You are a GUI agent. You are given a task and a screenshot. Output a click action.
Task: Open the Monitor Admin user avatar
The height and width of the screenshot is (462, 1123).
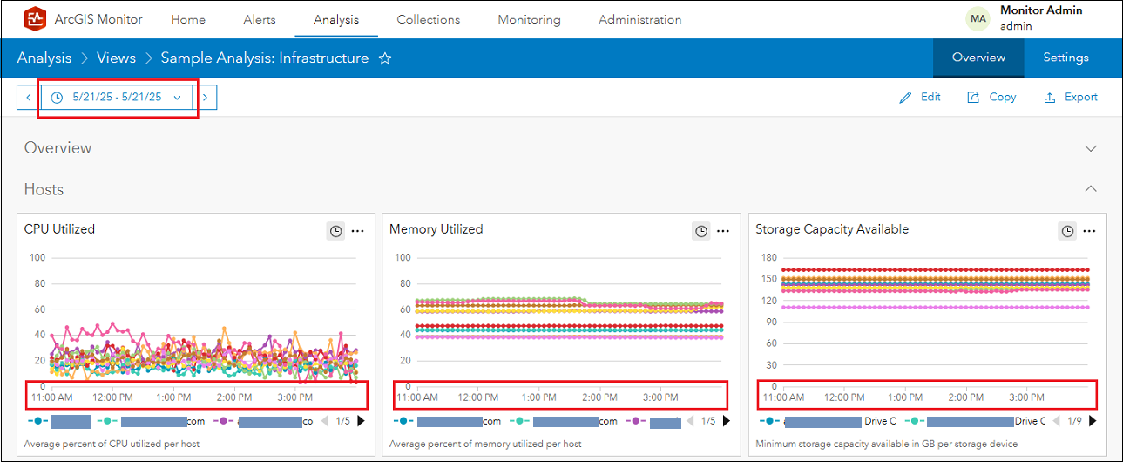click(x=978, y=18)
